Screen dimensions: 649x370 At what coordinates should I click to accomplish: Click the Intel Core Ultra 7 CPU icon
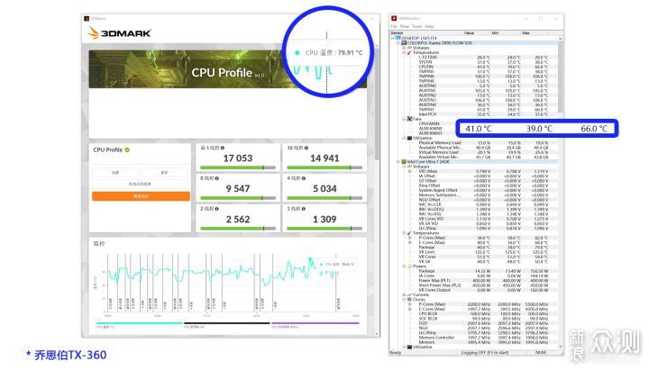(404, 162)
